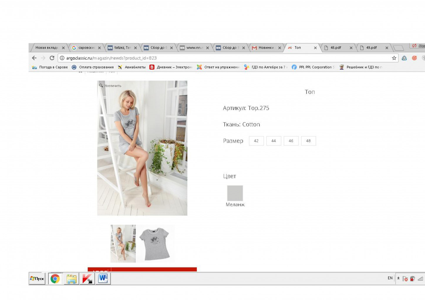Click the EN language indicator
The width and height of the screenshot is (425, 300).
pyautogui.click(x=390, y=278)
